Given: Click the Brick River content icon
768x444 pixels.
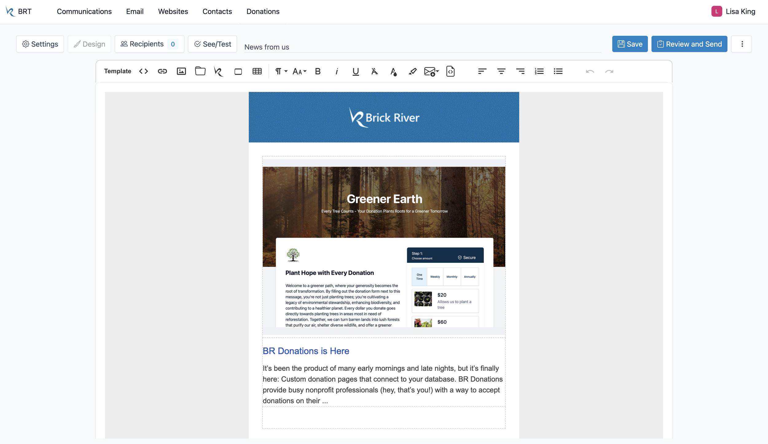Looking at the screenshot, I should pyautogui.click(x=218, y=71).
